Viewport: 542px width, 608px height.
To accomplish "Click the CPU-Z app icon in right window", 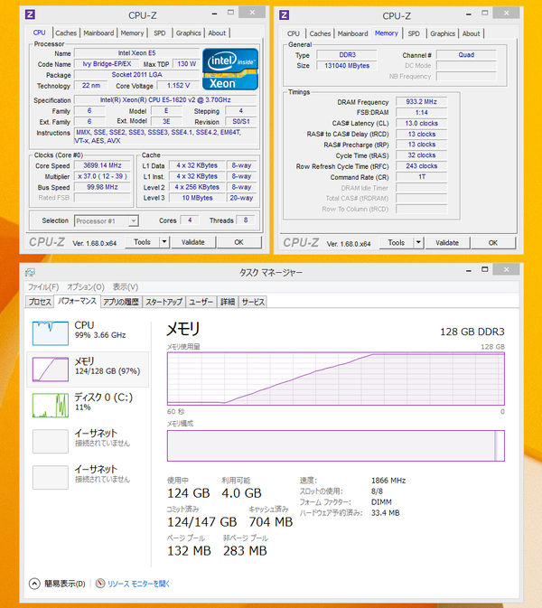I will point(285,15).
